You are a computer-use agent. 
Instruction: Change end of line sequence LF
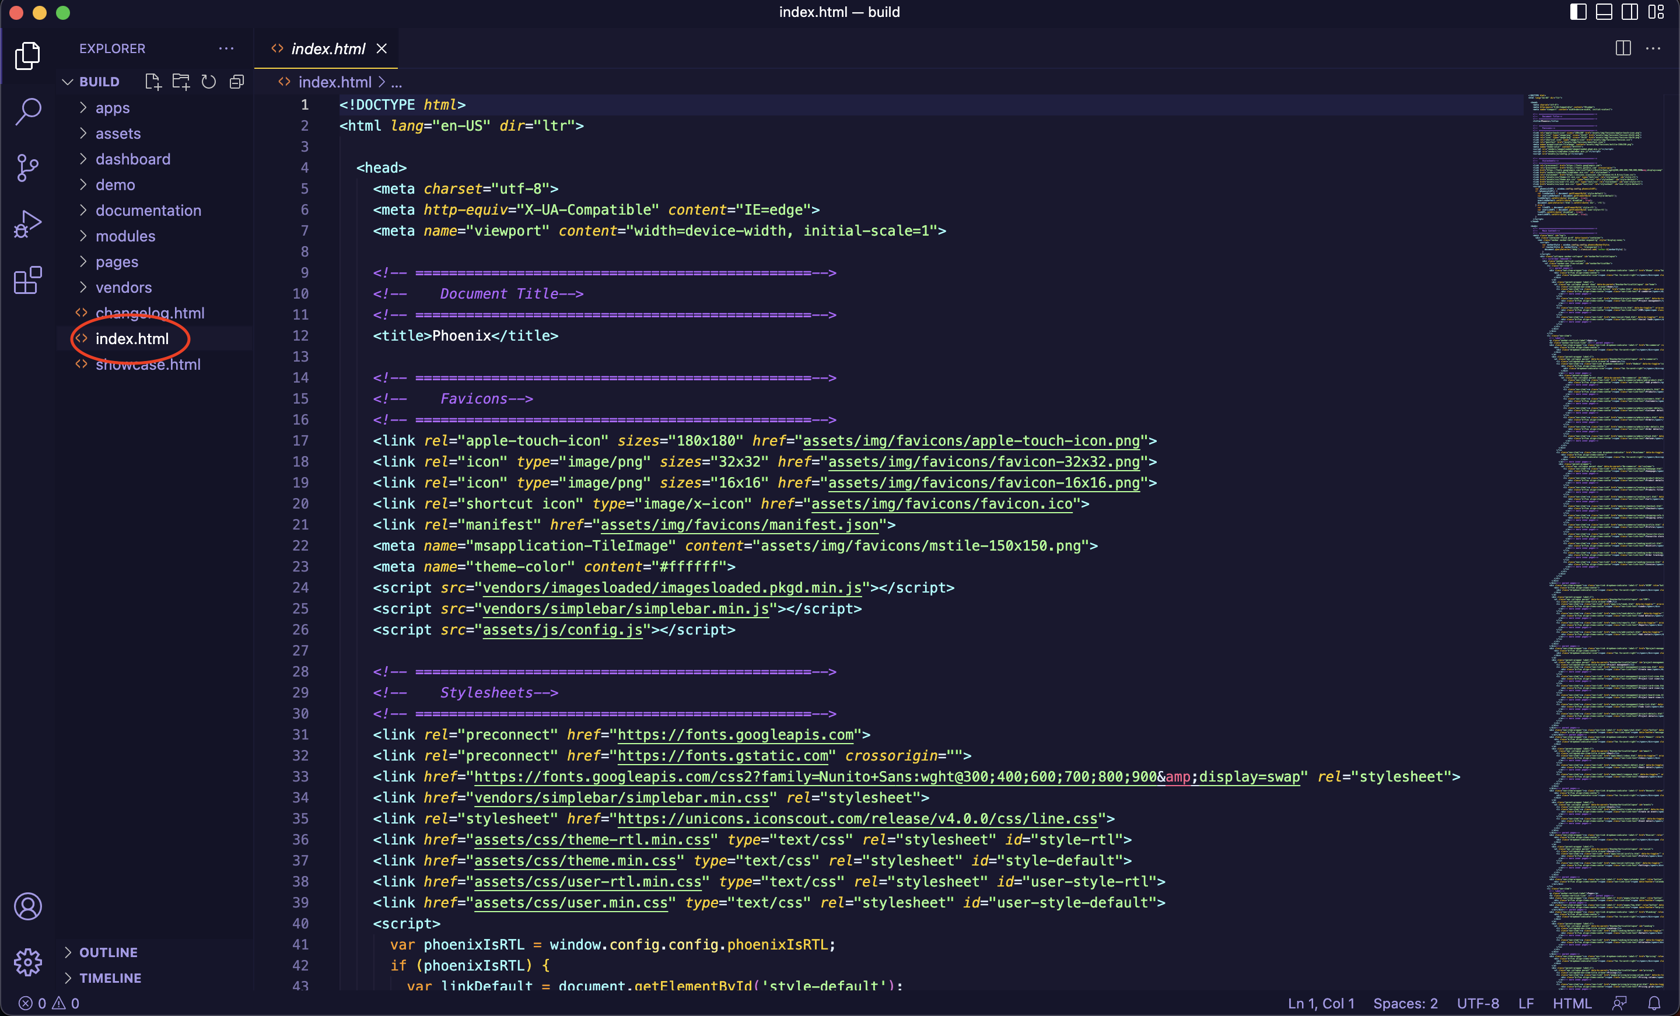1526,1003
